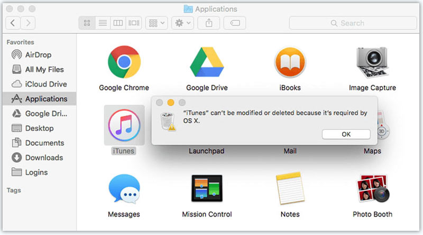This screenshot has width=423, height=235.
Task: Click the Maps app label
Action: [x=372, y=151]
